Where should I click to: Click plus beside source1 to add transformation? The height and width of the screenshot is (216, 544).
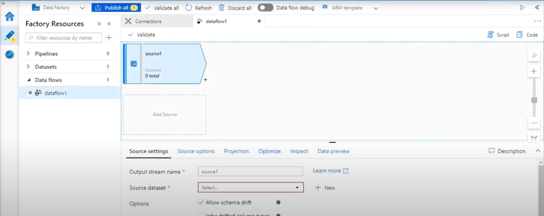205,80
